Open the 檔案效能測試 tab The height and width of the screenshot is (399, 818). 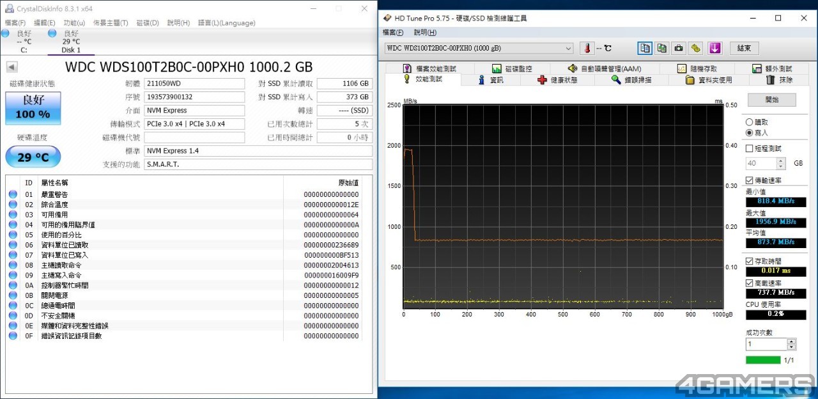coord(429,68)
